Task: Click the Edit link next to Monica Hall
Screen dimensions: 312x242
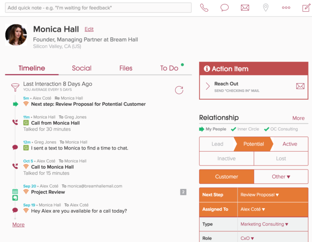Action: pyautogui.click(x=89, y=29)
